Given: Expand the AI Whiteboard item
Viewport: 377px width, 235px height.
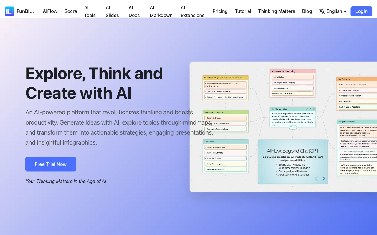Looking at the screenshot, I should click(292, 77).
